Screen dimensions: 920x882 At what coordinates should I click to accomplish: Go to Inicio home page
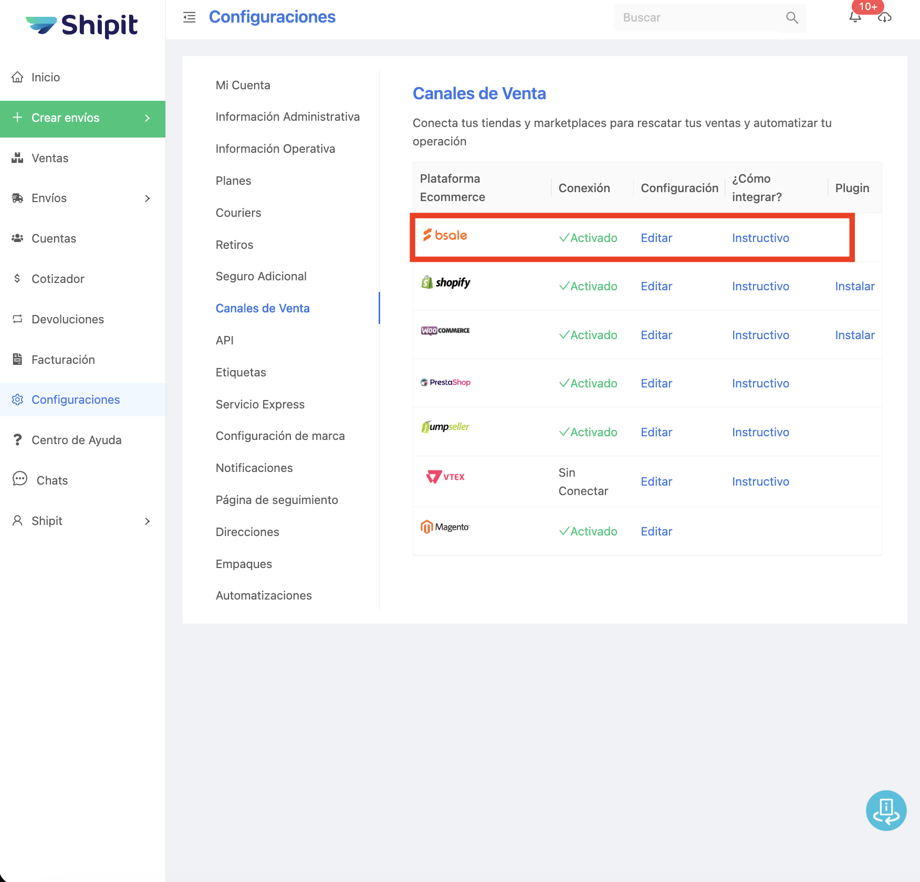[x=46, y=77]
